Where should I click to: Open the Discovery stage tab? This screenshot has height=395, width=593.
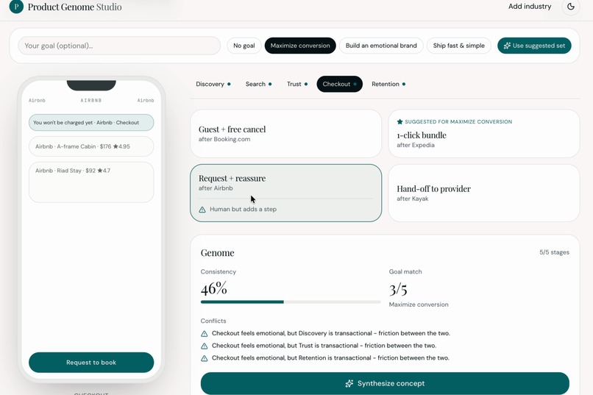[x=213, y=84]
